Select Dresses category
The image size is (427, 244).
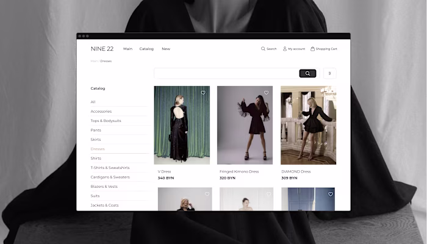(98, 149)
